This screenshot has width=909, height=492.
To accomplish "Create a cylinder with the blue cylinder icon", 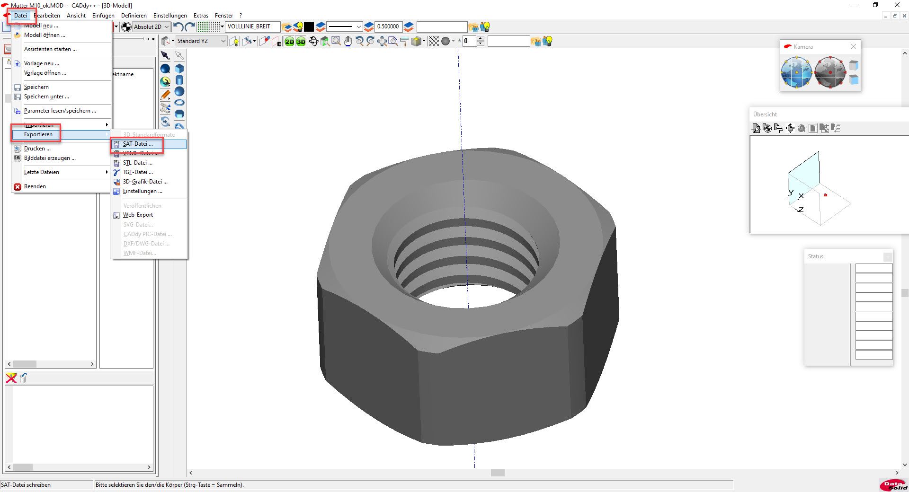I will (x=179, y=80).
